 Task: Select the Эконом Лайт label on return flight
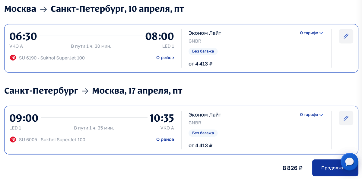tap(205, 115)
